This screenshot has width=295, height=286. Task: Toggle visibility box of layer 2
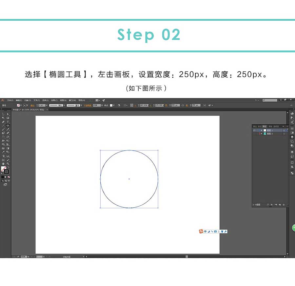click(254, 134)
